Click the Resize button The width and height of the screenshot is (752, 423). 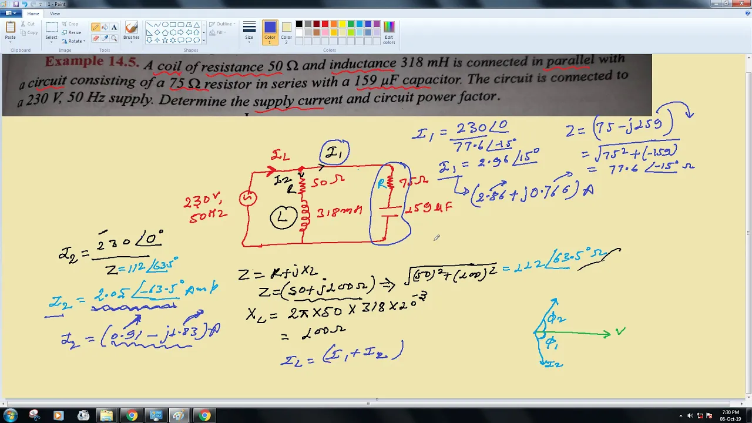coord(71,32)
